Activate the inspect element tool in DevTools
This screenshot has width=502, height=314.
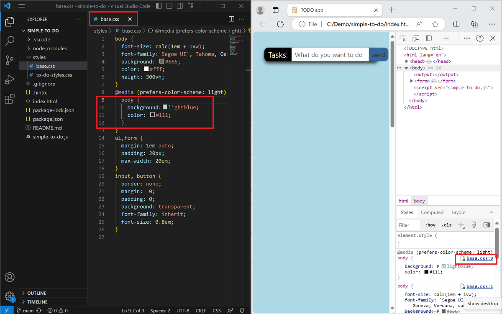pyautogui.click(x=403, y=38)
